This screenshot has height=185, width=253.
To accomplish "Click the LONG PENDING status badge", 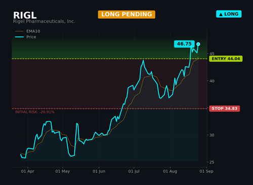I will (126, 14).
